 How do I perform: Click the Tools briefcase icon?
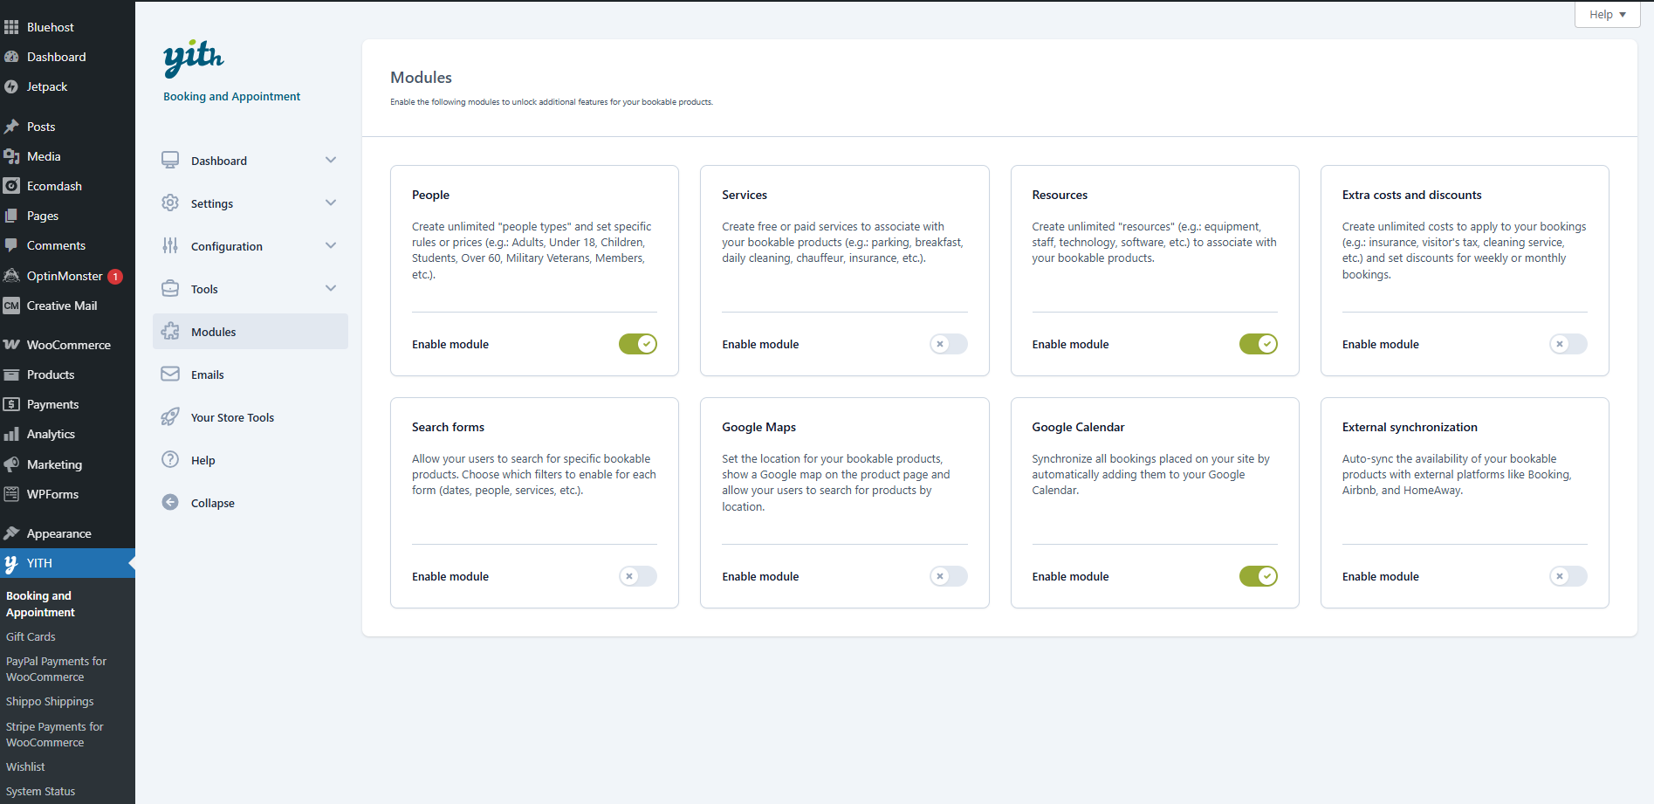pos(170,289)
